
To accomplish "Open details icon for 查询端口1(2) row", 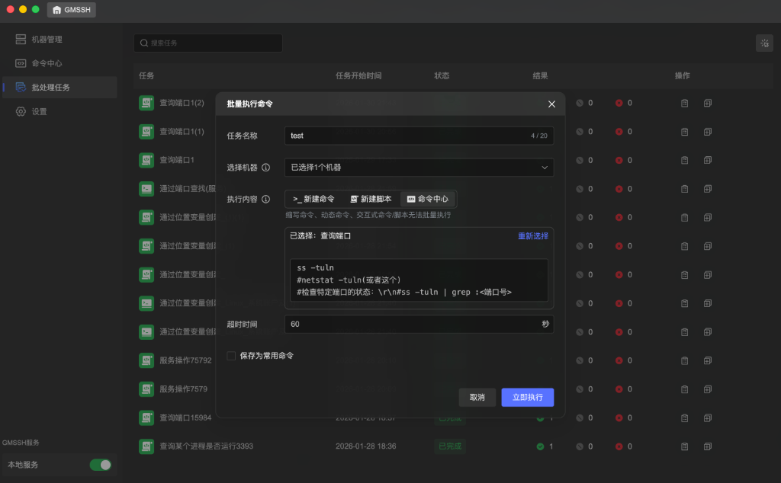I will (684, 103).
